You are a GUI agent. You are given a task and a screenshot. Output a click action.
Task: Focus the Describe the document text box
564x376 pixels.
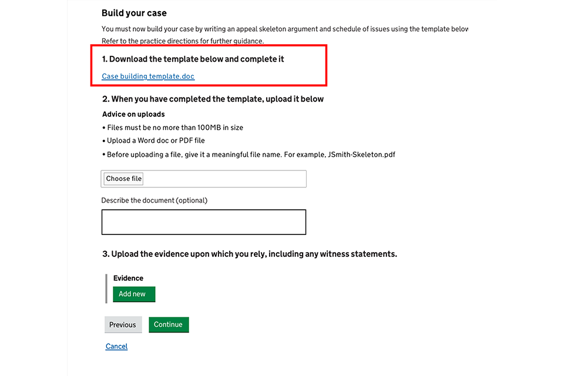203,222
